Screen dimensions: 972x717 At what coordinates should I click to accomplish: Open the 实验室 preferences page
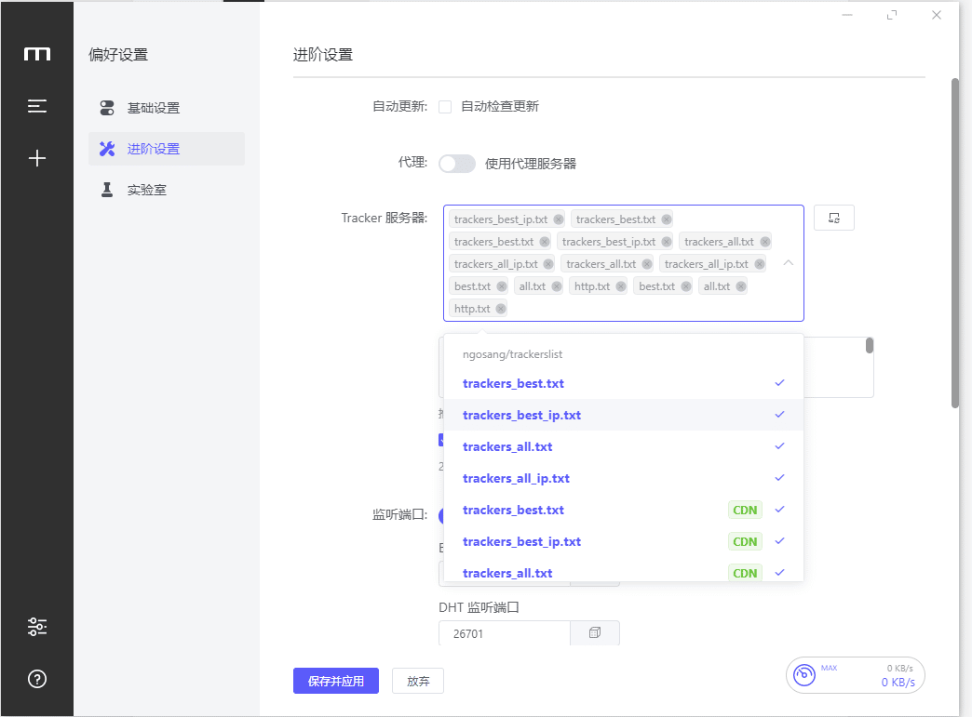click(166, 190)
